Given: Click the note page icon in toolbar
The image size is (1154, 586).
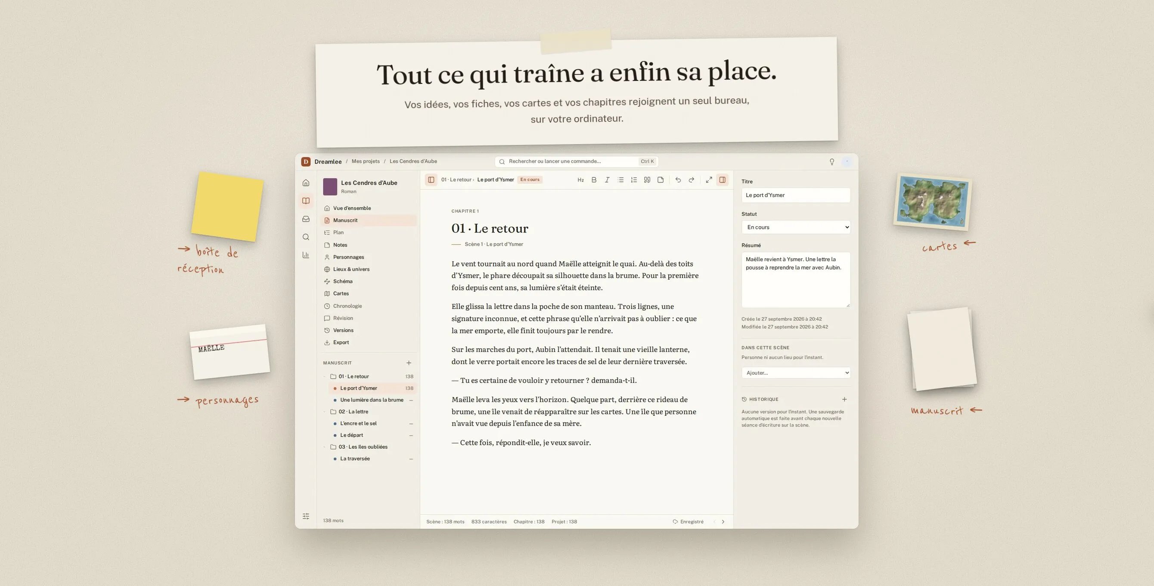Looking at the screenshot, I should tap(661, 179).
